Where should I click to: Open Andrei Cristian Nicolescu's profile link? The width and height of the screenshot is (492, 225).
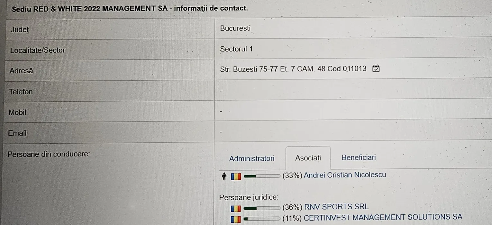(345, 175)
